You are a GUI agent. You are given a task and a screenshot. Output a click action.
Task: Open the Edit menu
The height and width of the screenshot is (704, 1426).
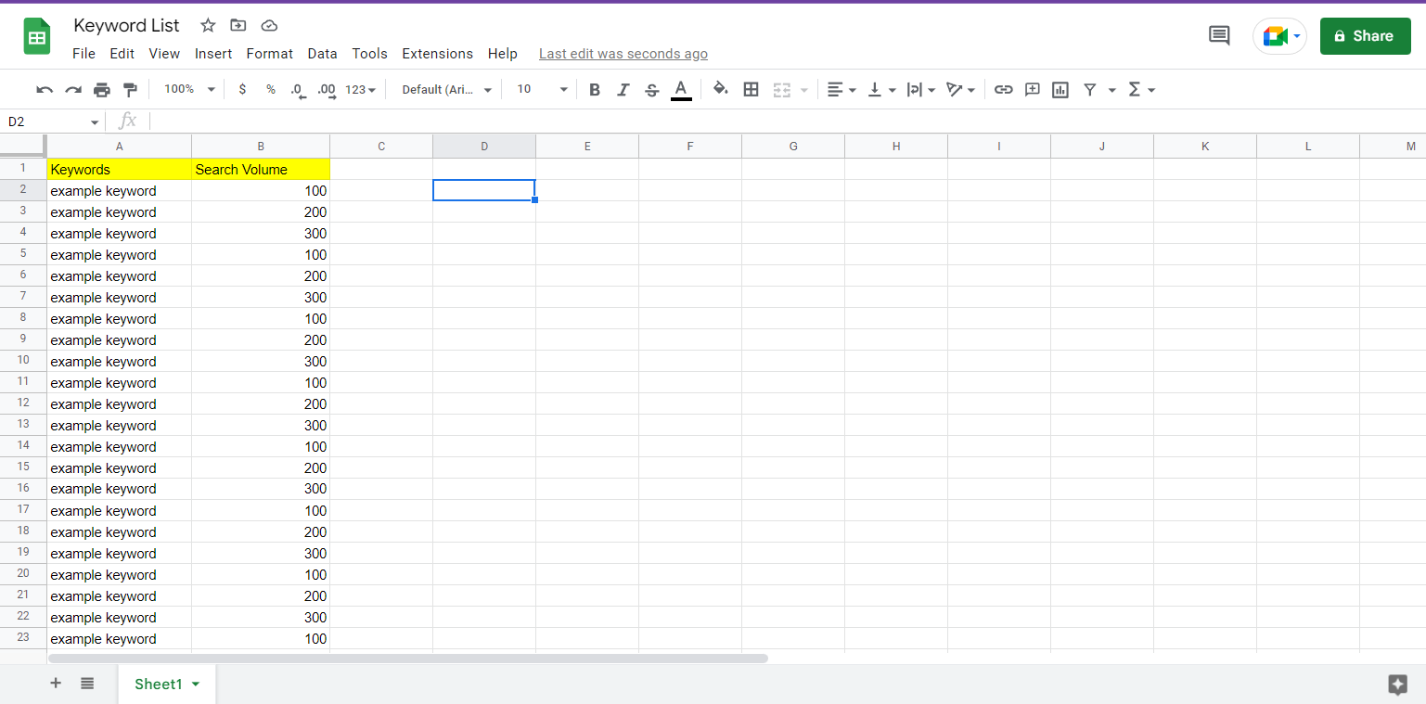point(122,54)
